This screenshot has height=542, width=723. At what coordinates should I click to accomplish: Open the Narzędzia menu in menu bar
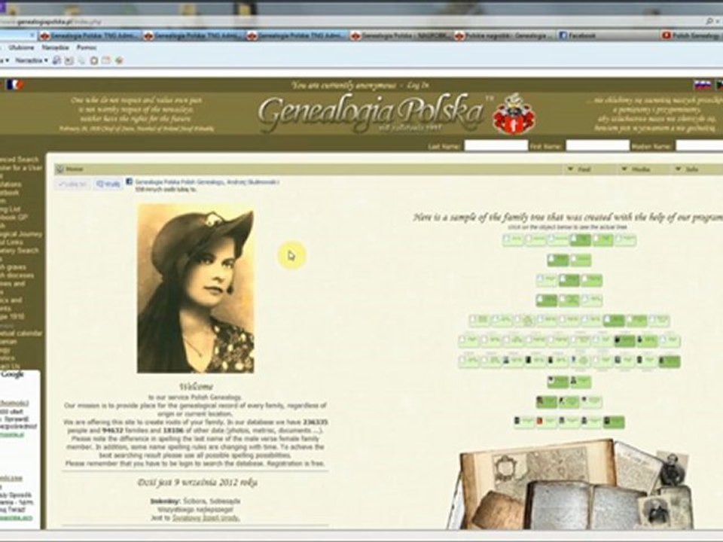coord(55,47)
